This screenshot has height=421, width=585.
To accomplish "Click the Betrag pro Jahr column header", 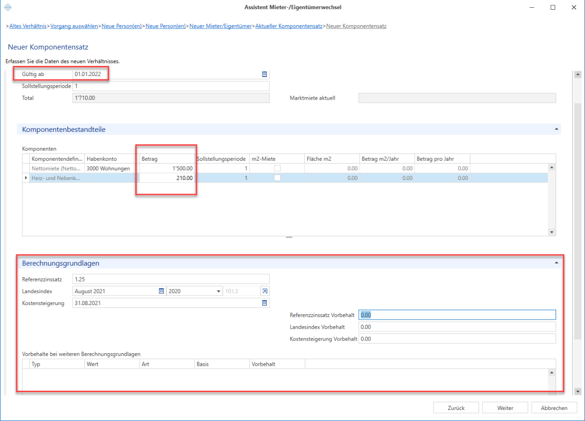I will (x=442, y=159).
